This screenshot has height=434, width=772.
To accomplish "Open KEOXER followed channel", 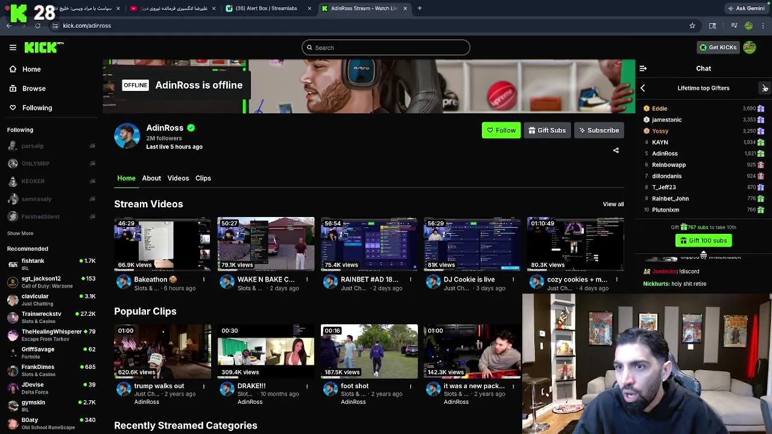I will [x=51, y=181].
